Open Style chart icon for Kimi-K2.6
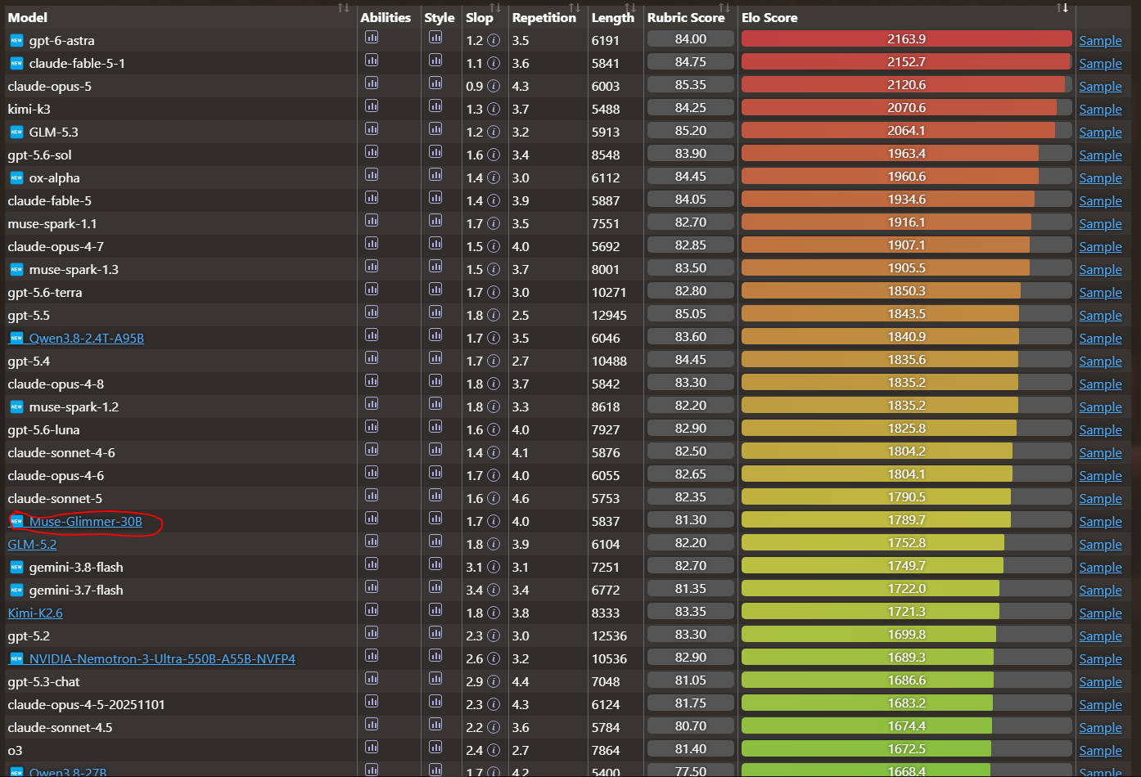This screenshot has height=777, width=1141. (x=435, y=610)
